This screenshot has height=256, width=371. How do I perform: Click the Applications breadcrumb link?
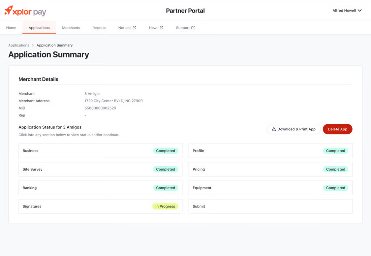[19, 45]
